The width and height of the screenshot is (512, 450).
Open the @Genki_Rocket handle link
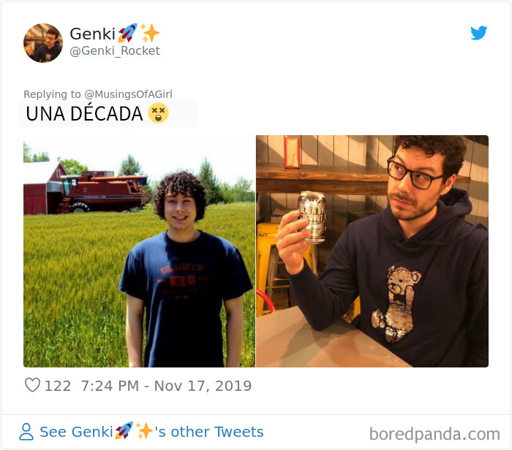click(x=115, y=51)
